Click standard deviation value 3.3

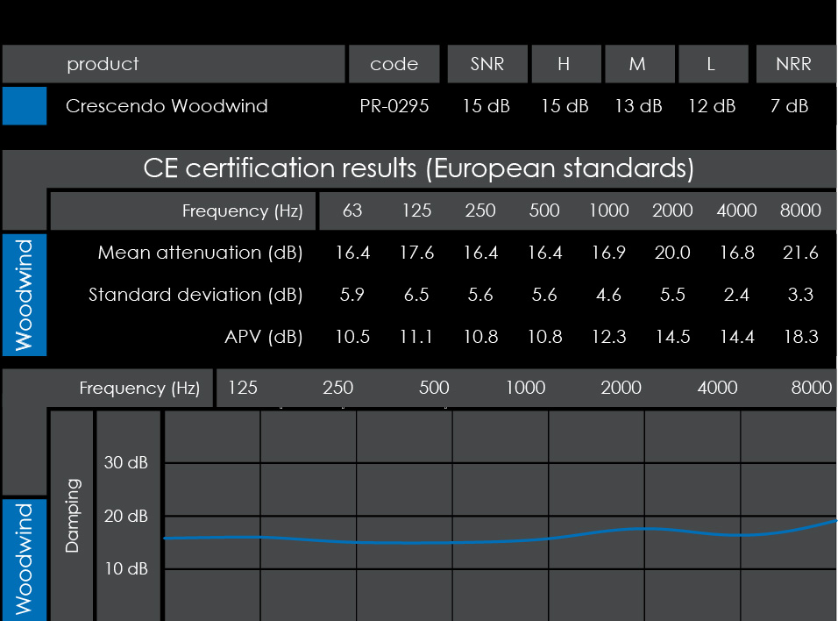pyautogui.click(x=800, y=295)
